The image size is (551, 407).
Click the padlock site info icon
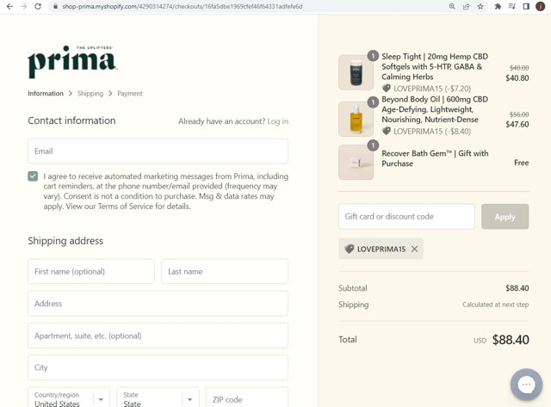(x=55, y=6)
